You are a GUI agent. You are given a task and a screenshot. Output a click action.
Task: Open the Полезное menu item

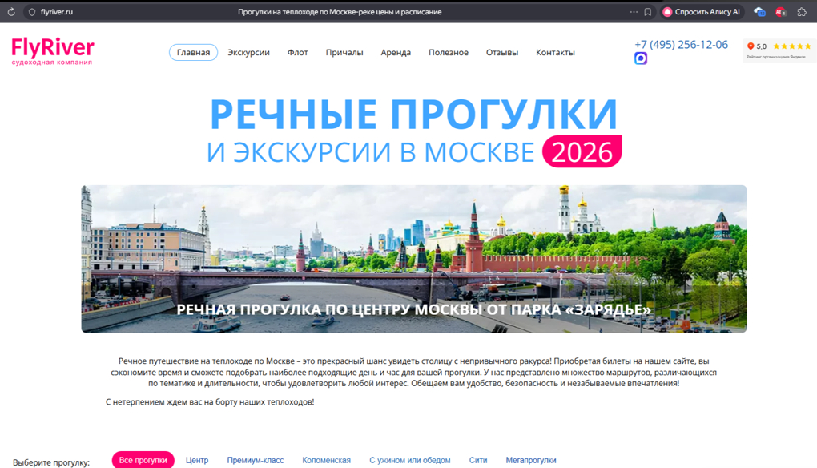(x=448, y=53)
